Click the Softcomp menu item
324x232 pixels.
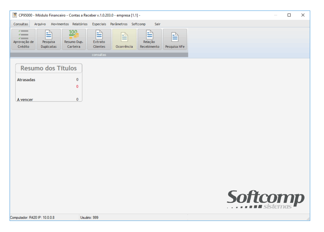139,24
